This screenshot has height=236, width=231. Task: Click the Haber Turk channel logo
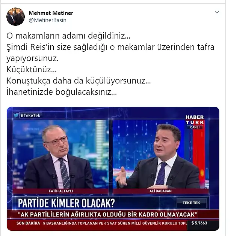point(195,120)
